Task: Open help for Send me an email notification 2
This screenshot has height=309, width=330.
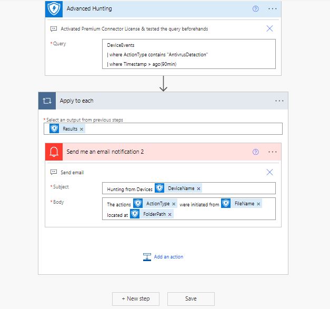Action: pos(255,152)
